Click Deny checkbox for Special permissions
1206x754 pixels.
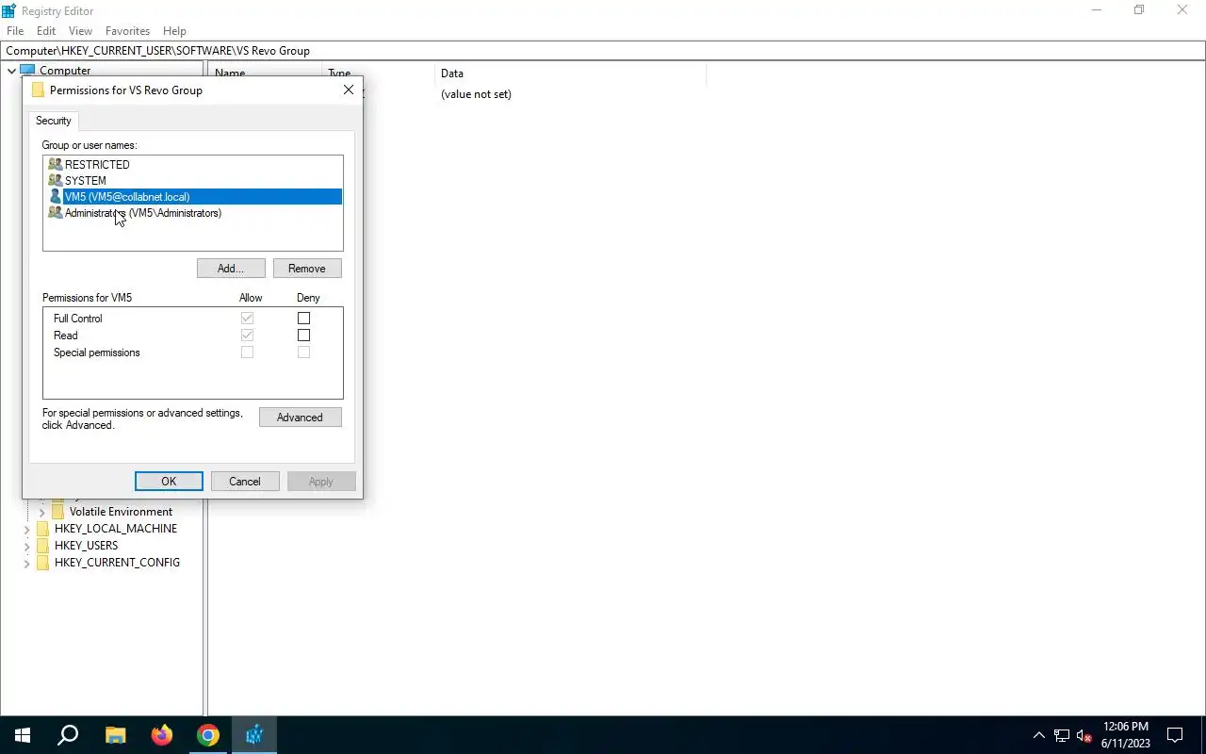[x=303, y=352]
